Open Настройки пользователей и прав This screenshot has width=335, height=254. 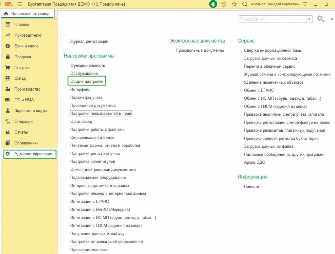101,113
